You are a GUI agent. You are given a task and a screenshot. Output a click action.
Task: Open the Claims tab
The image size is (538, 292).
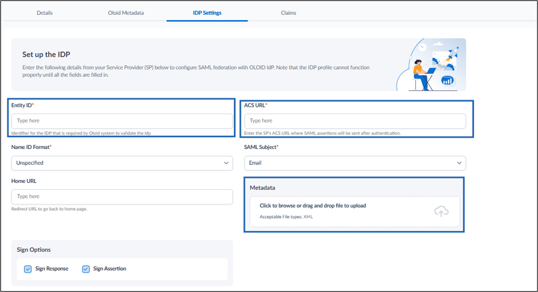tap(289, 13)
